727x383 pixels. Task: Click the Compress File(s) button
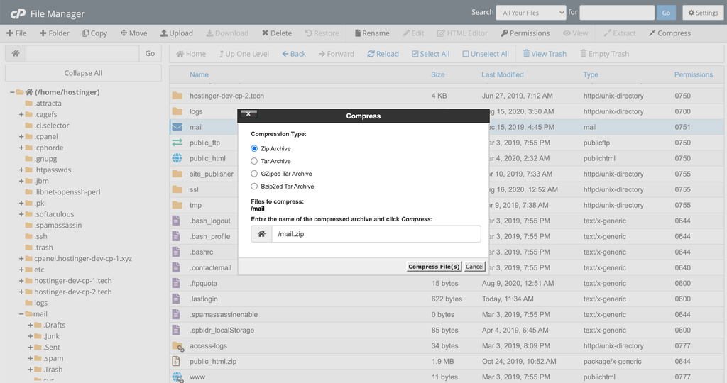434,266
